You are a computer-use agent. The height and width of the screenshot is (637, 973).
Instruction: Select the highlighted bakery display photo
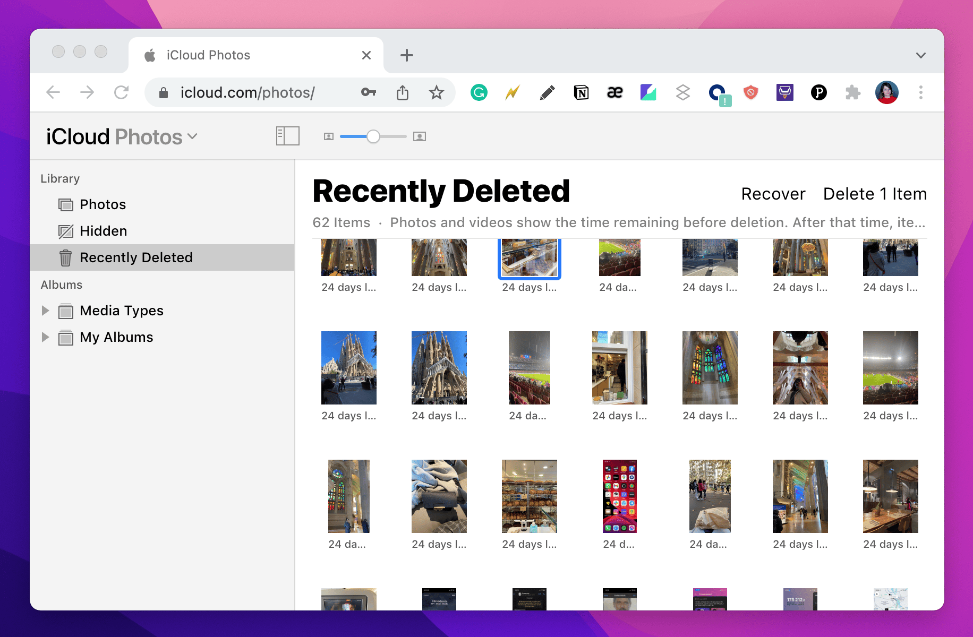[530, 257]
